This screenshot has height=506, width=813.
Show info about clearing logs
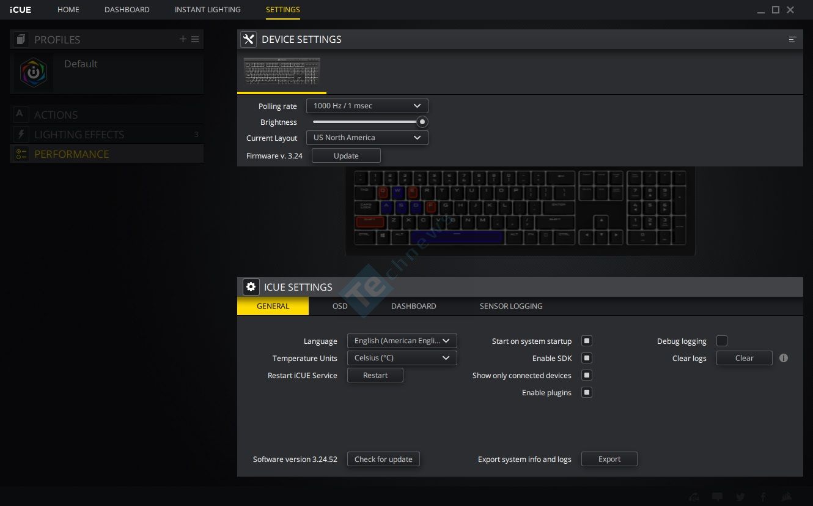tap(784, 358)
